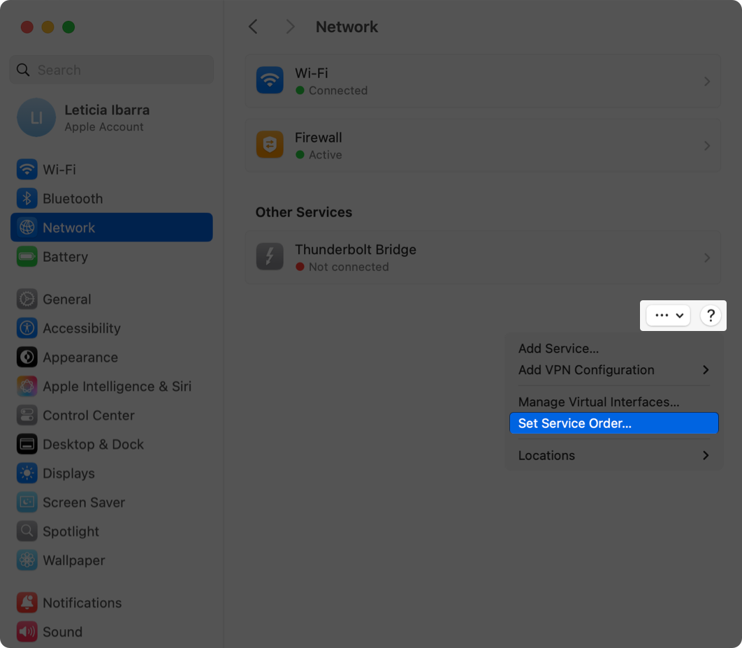Screen dimensions: 742x648
Task: Open Bluetooth settings from sidebar icon
Action: tap(27, 199)
